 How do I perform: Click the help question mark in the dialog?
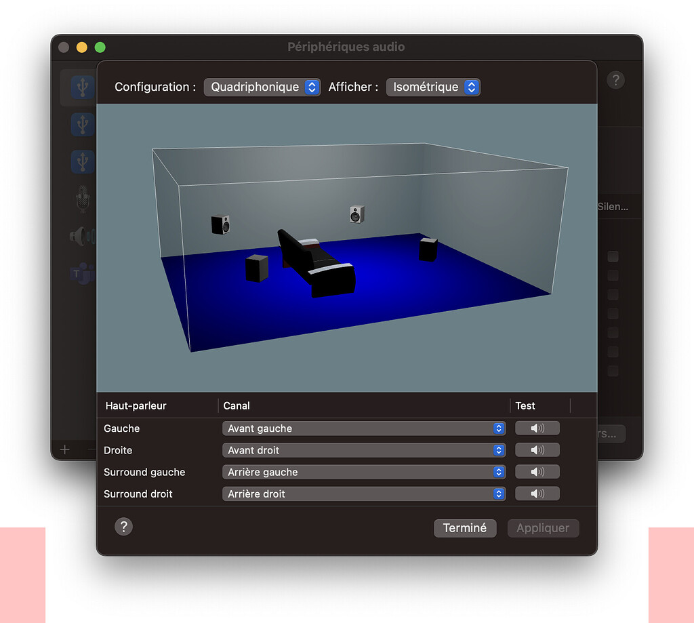click(x=123, y=526)
